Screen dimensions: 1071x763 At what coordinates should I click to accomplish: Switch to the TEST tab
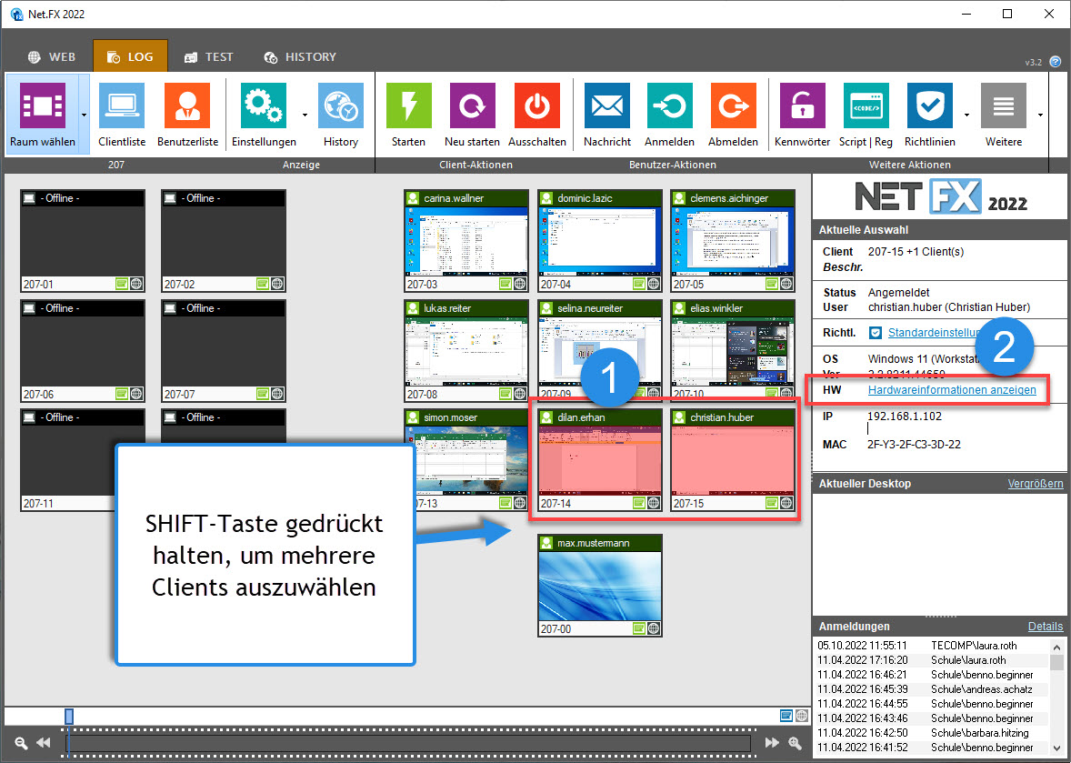point(209,56)
